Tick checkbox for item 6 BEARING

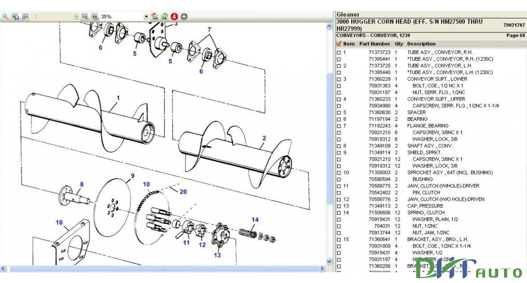pyautogui.click(x=339, y=119)
